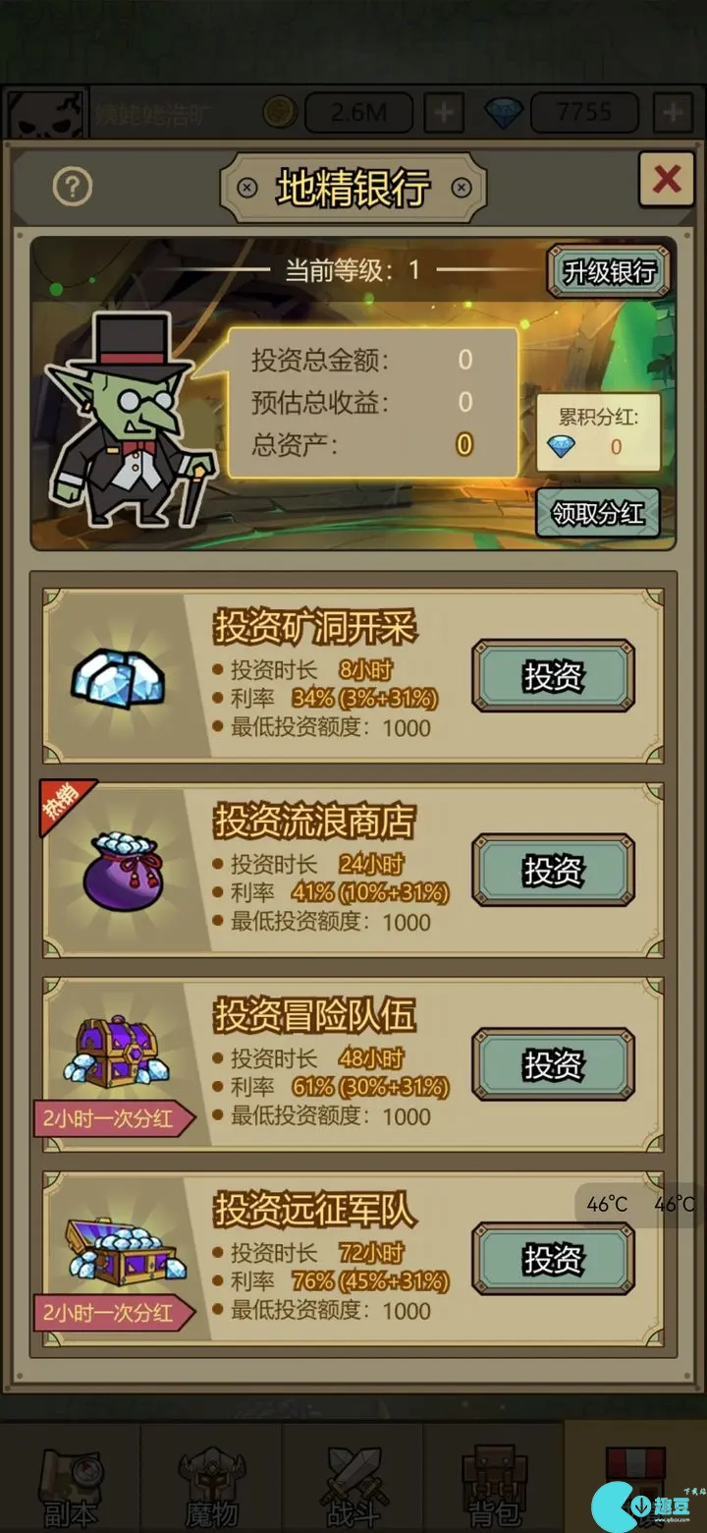
Task: Click 投资 button for 投资矿洞开采
Action: [553, 676]
